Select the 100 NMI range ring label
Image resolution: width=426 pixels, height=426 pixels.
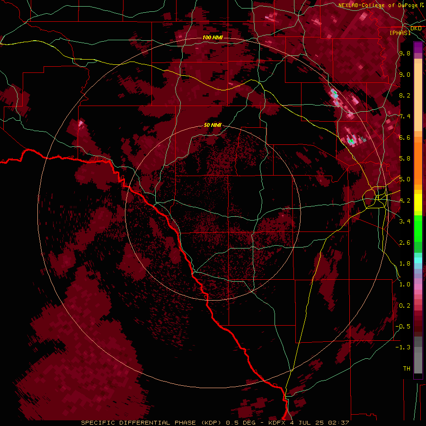click(x=212, y=37)
